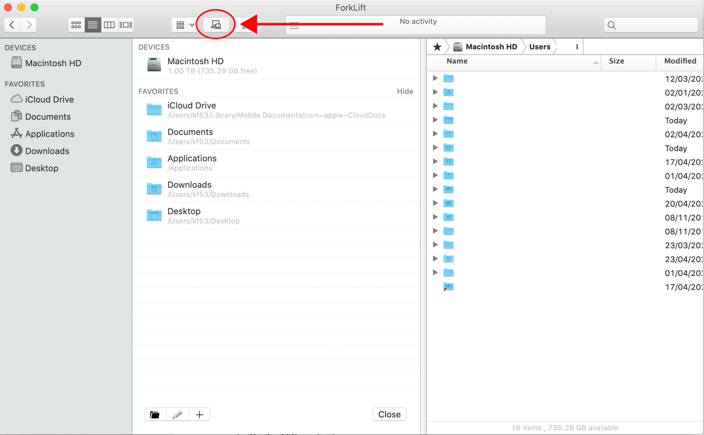The height and width of the screenshot is (435, 704).
Task: Select the music-note folder in file list
Action: pyautogui.click(x=448, y=175)
